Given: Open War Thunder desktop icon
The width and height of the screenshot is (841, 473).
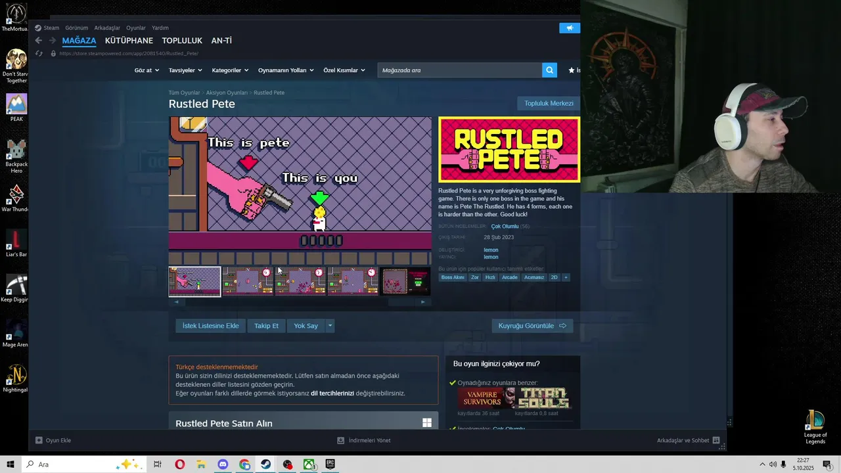Looking at the screenshot, I should (16, 198).
